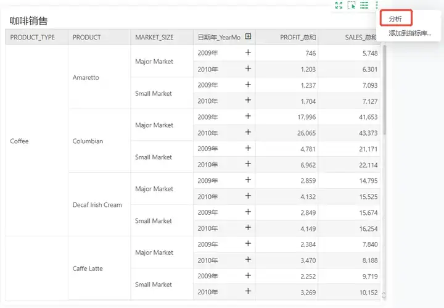The height and width of the screenshot is (308, 444).
Task: Choose 分析 from the popup menu
Action: click(x=395, y=19)
